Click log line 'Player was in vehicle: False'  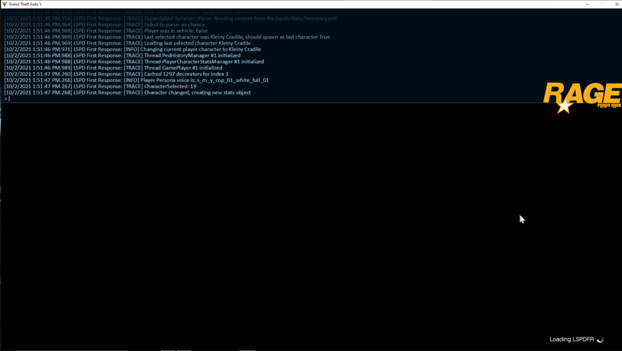pos(106,31)
